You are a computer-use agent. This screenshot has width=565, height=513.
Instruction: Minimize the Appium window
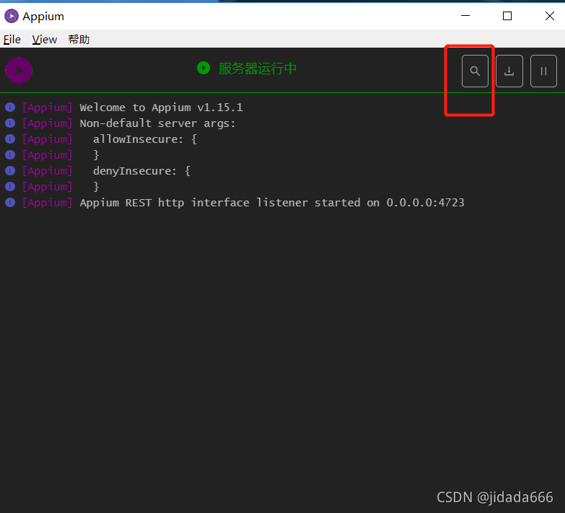coord(465,16)
